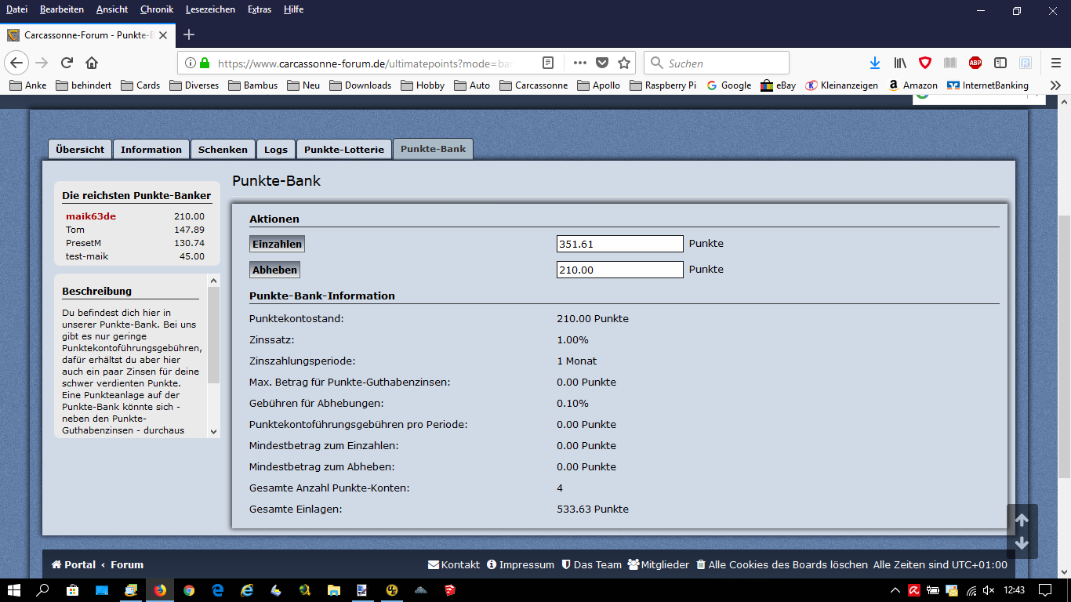This screenshot has width=1071, height=602.
Task: Bookmark this page with the star icon
Action: pyautogui.click(x=624, y=63)
